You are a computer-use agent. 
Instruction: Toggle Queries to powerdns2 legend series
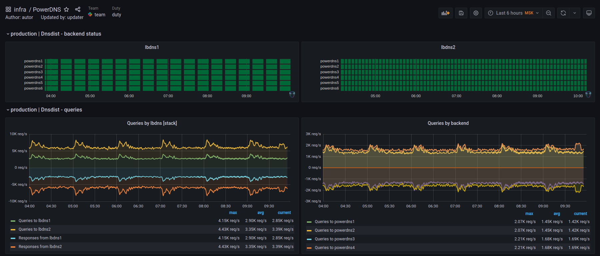(x=335, y=230)
